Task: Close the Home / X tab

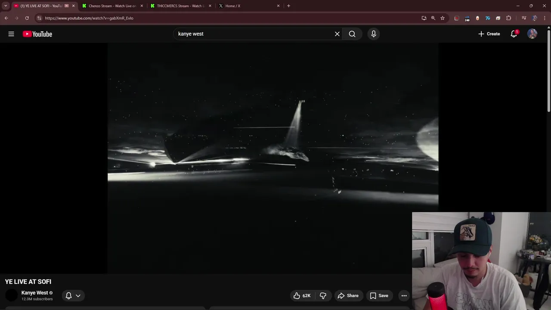Action: (279, 6)
